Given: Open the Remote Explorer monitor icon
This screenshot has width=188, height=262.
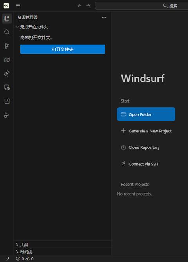Looking at the screenshot, I should [7, 87].
